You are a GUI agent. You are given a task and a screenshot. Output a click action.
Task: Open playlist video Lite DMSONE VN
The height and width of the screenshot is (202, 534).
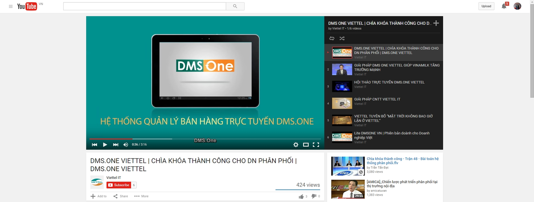click(x=384, y=137)
